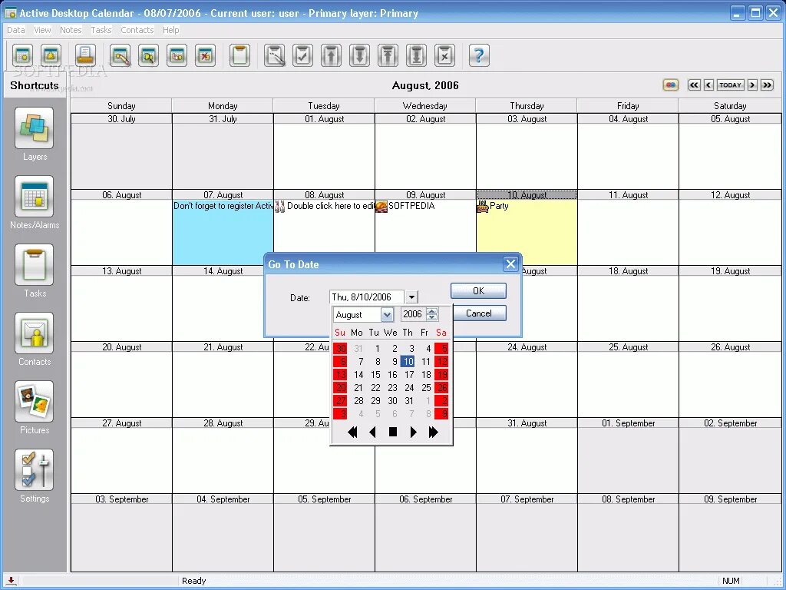Click the print toolbar icon

(x=85, y=55)
